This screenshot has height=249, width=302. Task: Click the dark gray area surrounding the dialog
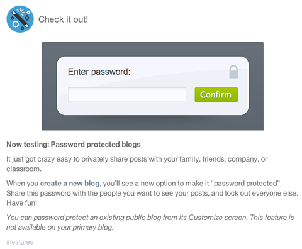coord(153,124)
